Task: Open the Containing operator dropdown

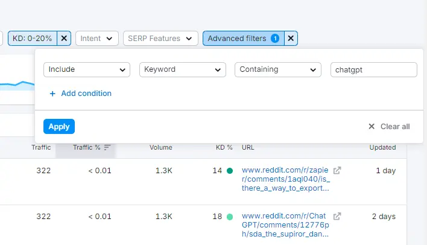Action: pyautogui.click(x=277, y=69)
